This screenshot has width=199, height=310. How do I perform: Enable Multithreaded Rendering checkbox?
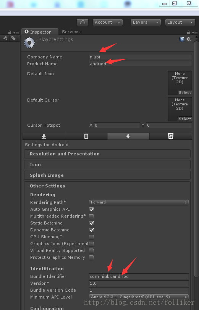91,216
